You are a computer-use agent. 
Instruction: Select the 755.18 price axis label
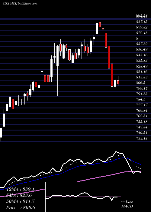pos(142,121)
